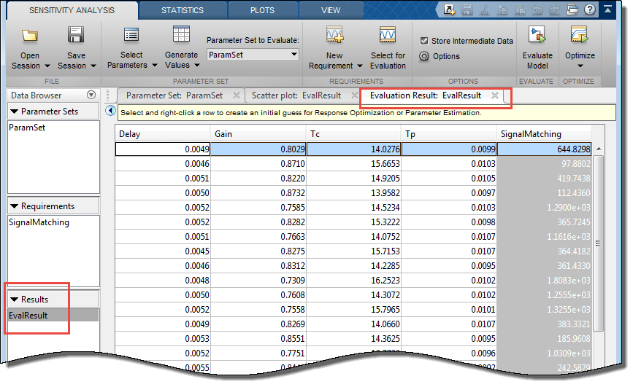Click the Open Session folder icon
Viewport: 633px width, 387px height.
pos(30,36)
